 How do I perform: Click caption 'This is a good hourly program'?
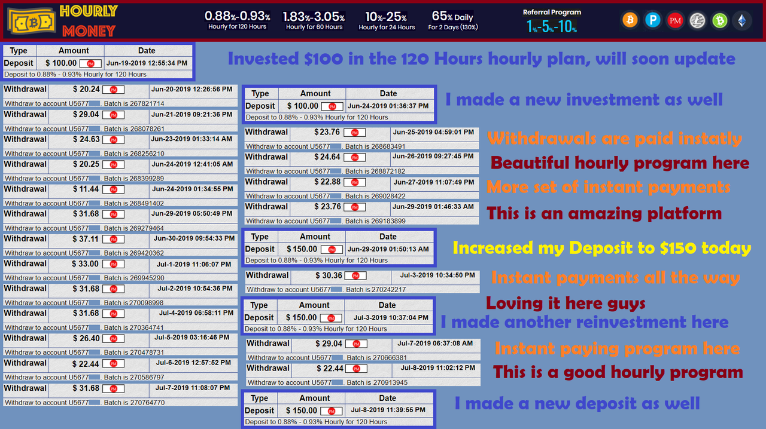618,373
